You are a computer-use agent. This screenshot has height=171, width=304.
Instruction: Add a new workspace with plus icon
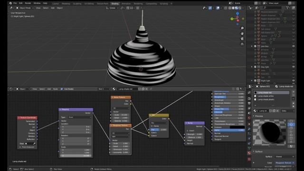tap(171, 3)
